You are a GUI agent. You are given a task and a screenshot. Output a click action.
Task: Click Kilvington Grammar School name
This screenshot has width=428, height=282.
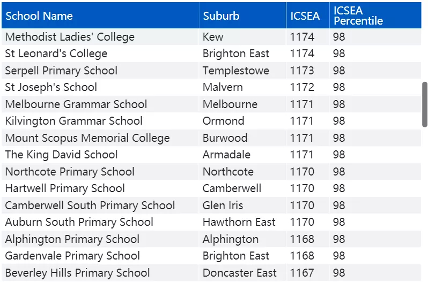pos(73,121)
